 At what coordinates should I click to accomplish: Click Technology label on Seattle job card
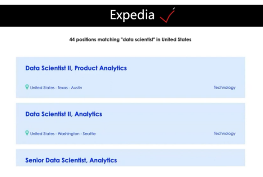coord(225,134)
